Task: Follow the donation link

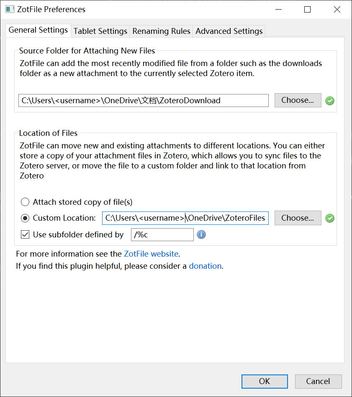Action: tap(206, 266)
